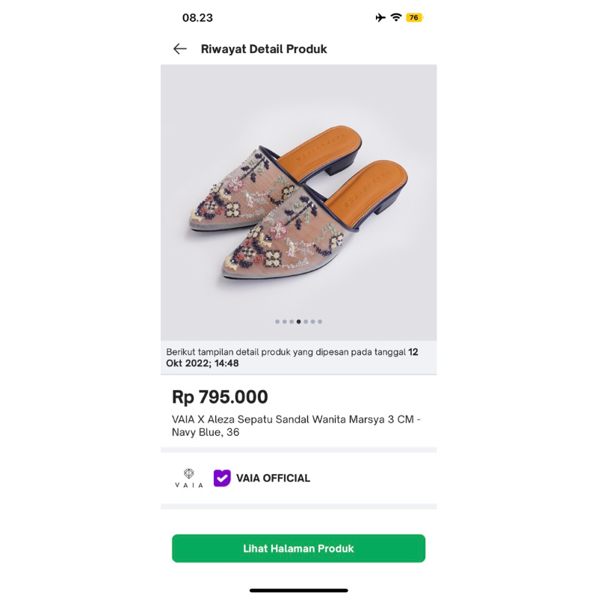This screenshot has width=598, height=598.
Task: Go to first image via carousel dot
Action: (x=277, y=321)
